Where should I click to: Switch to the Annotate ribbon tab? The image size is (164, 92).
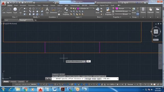tap(23, 5)
